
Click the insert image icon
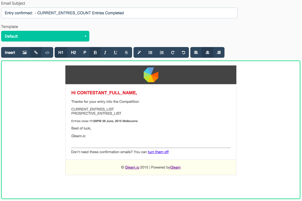click(x=25, y=53)
